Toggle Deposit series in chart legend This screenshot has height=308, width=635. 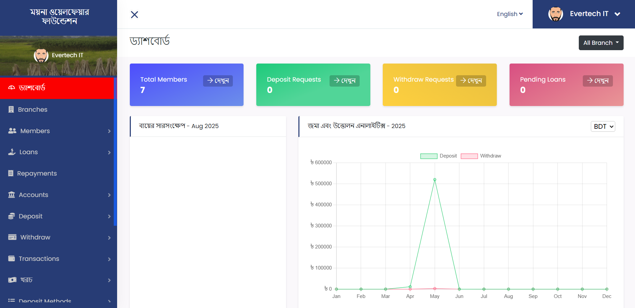click(x=438, y=156)
